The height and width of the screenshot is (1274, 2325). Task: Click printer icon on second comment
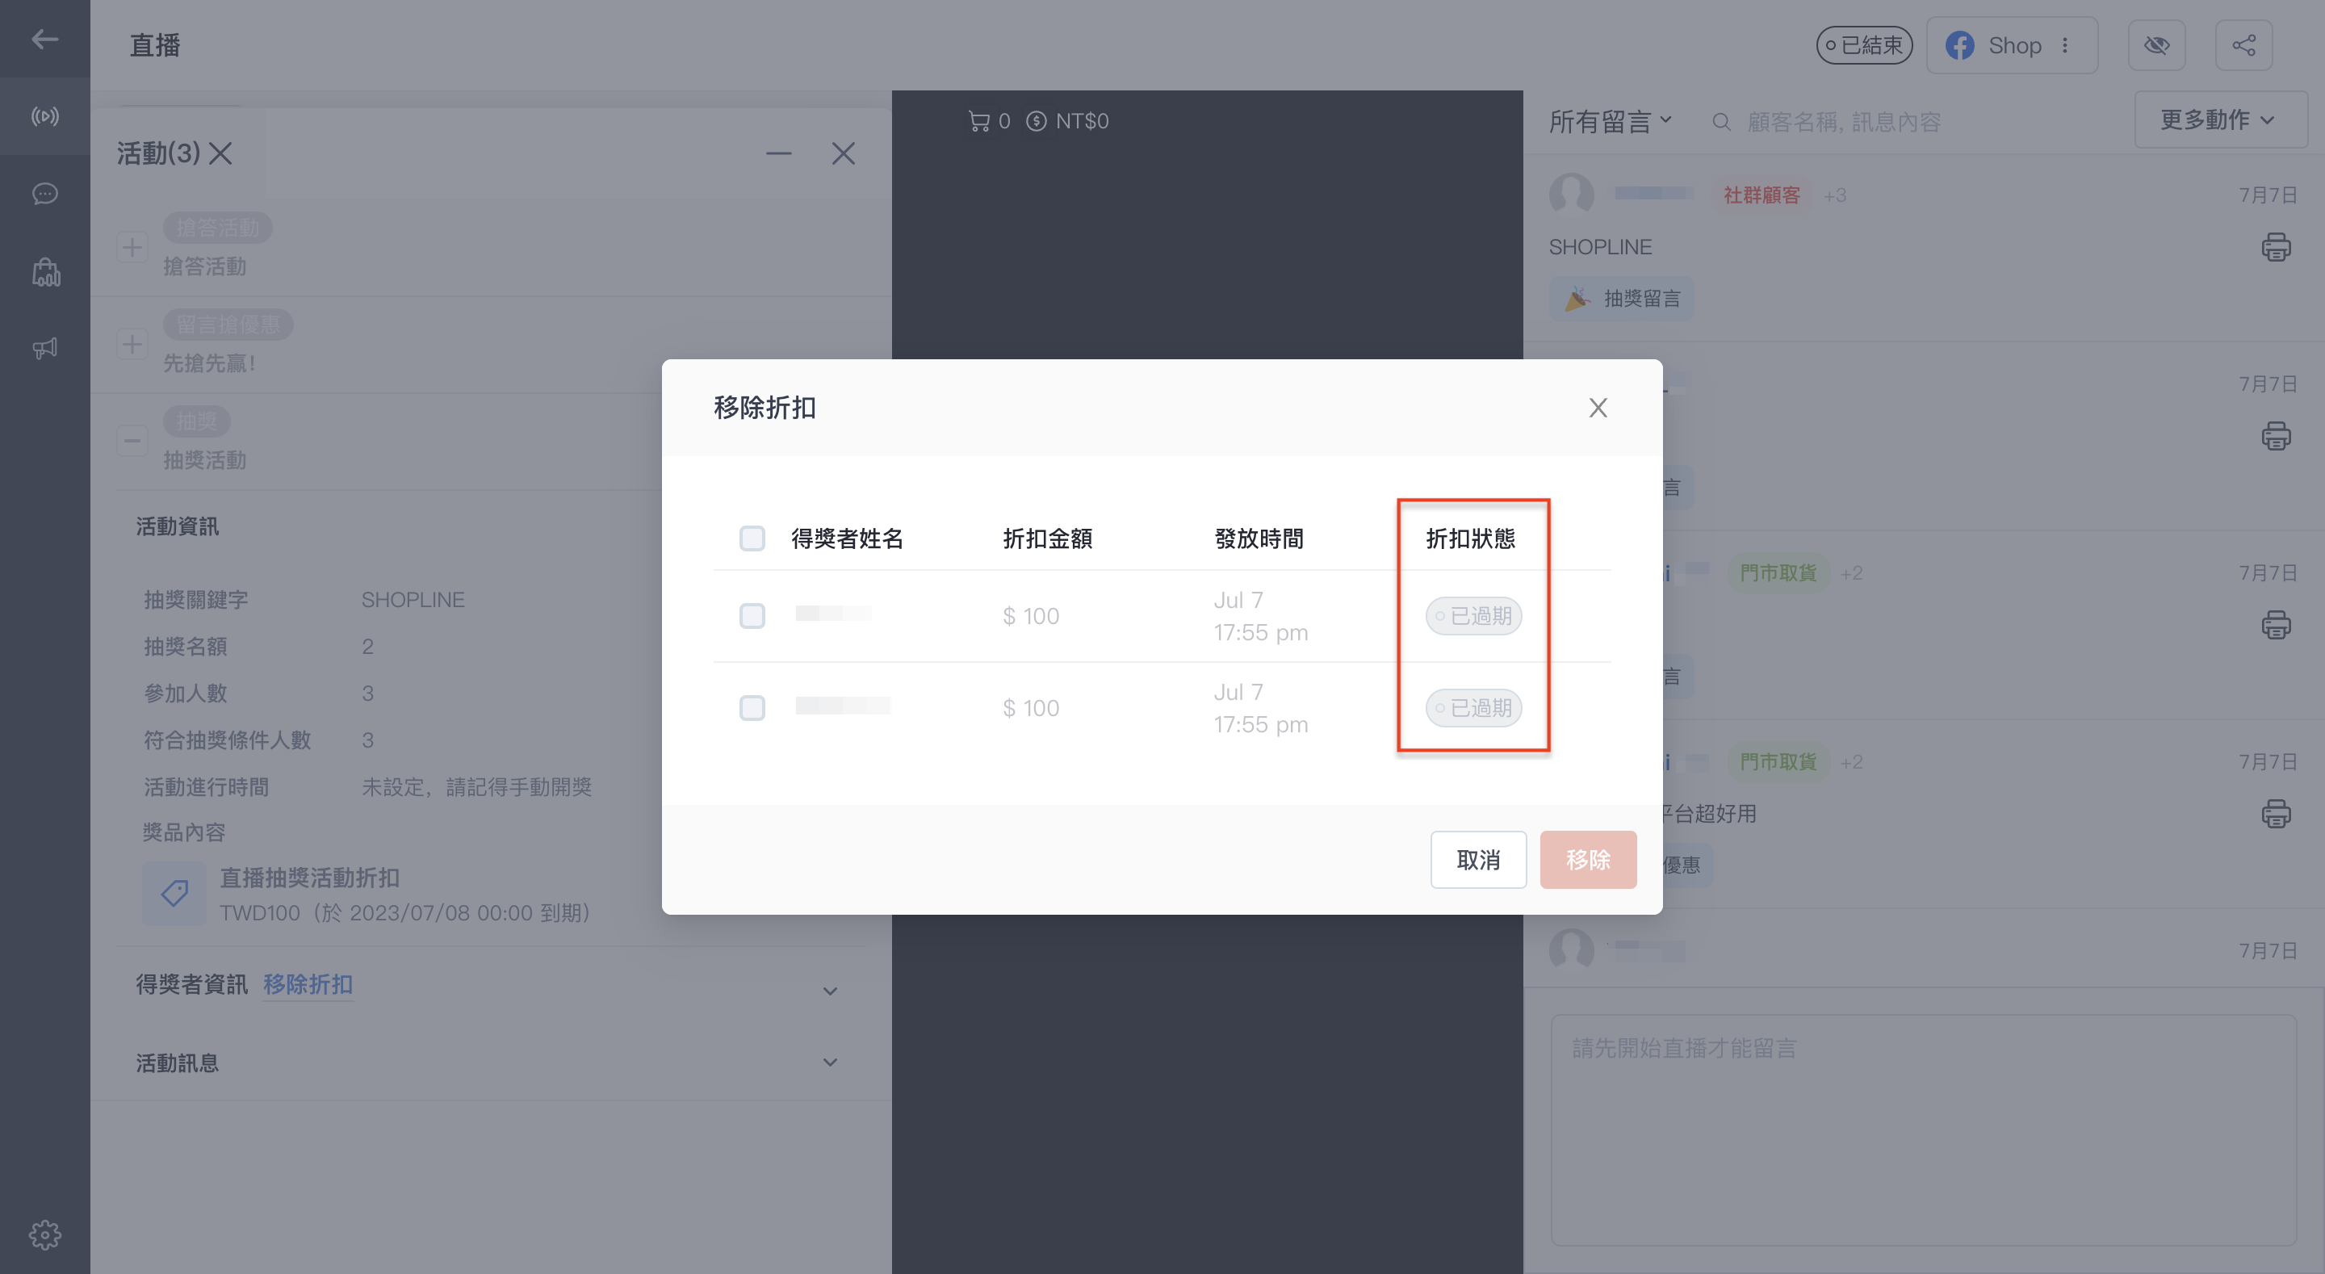[x=2276, y=436]
